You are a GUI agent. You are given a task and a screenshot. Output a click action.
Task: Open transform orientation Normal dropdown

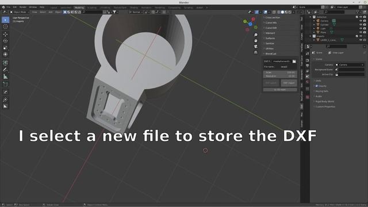tap(136, 12)
